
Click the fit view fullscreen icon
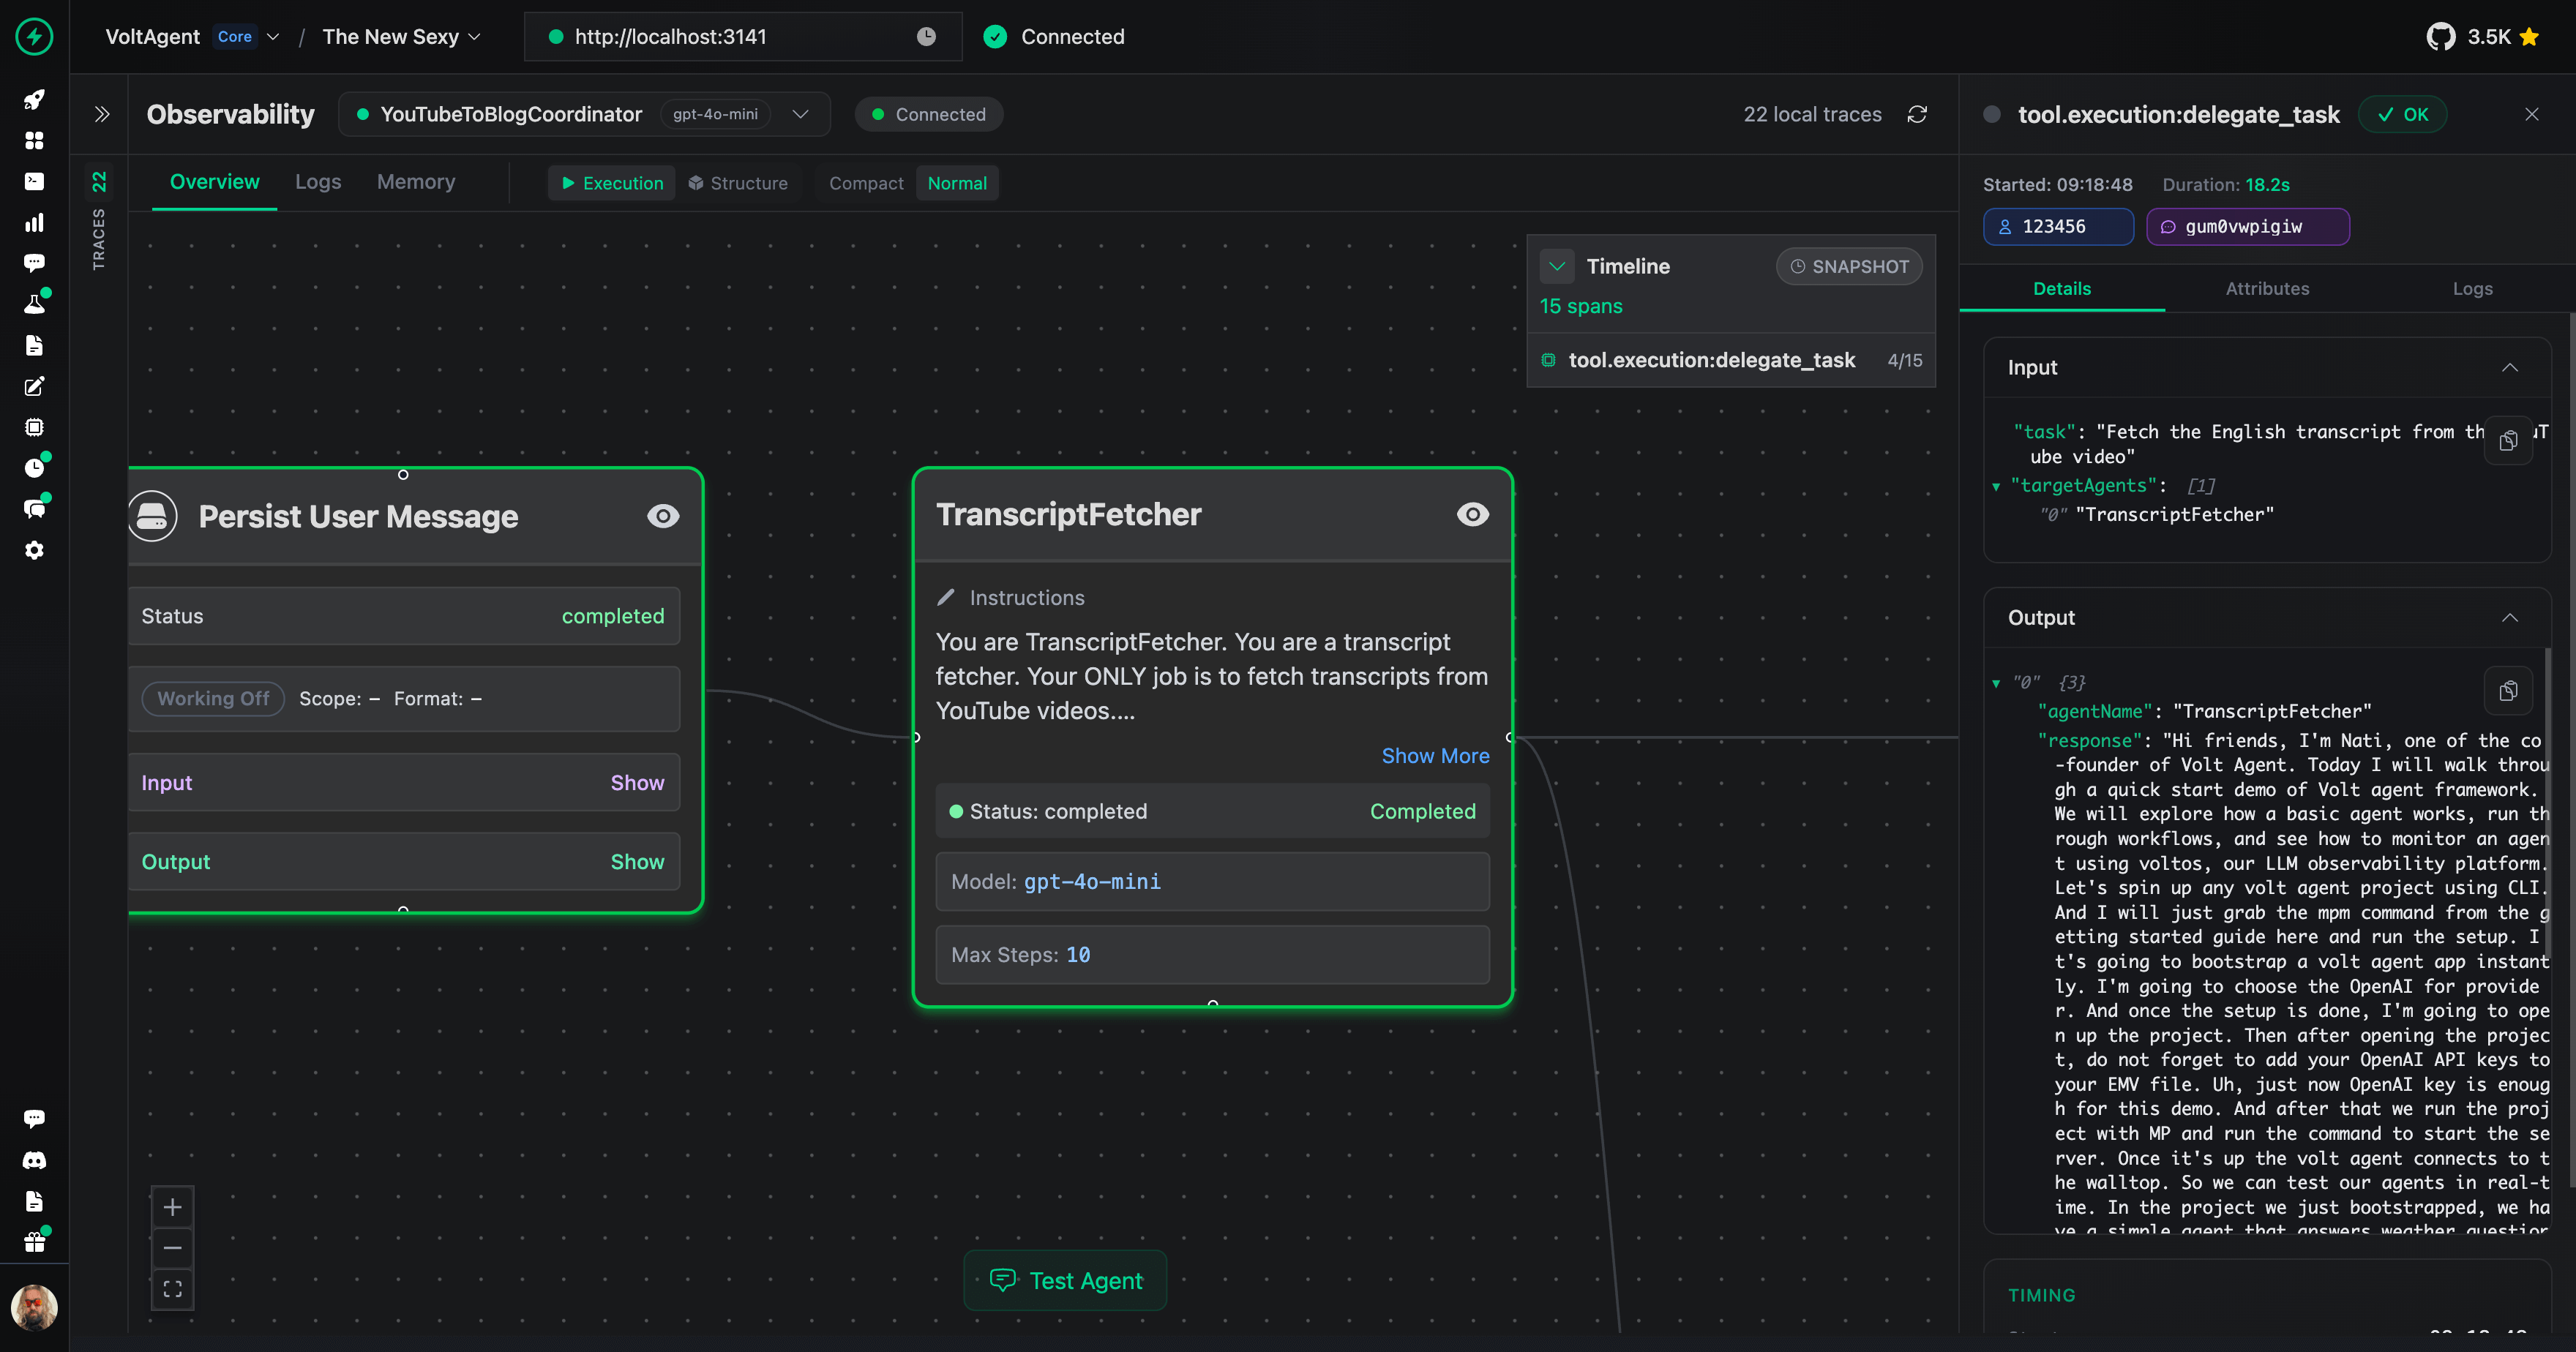pyautogui.click(x=172, y=1289)
